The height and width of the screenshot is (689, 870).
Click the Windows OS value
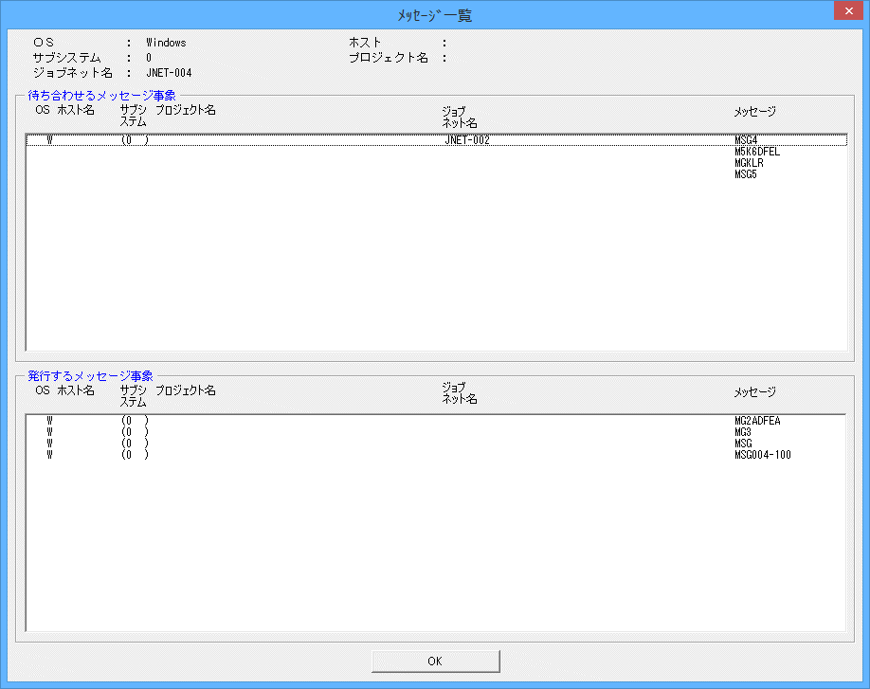[x=166, y=43]
